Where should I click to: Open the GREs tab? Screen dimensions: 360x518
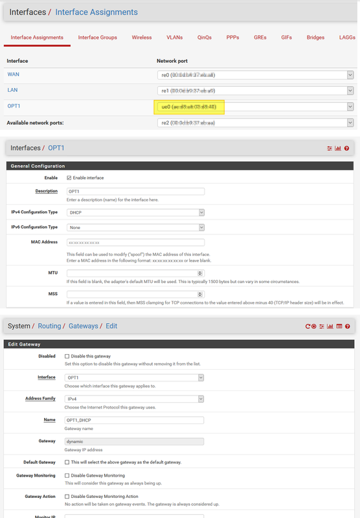coord(260,38)
